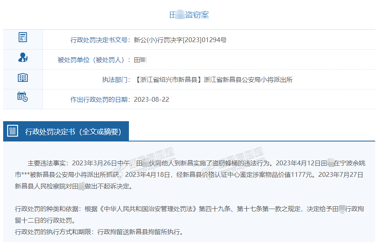Click the calendar icon beside 作出行政处罚的日期
The height and width of the screenshot is (242, 378).
pos(23,97)
